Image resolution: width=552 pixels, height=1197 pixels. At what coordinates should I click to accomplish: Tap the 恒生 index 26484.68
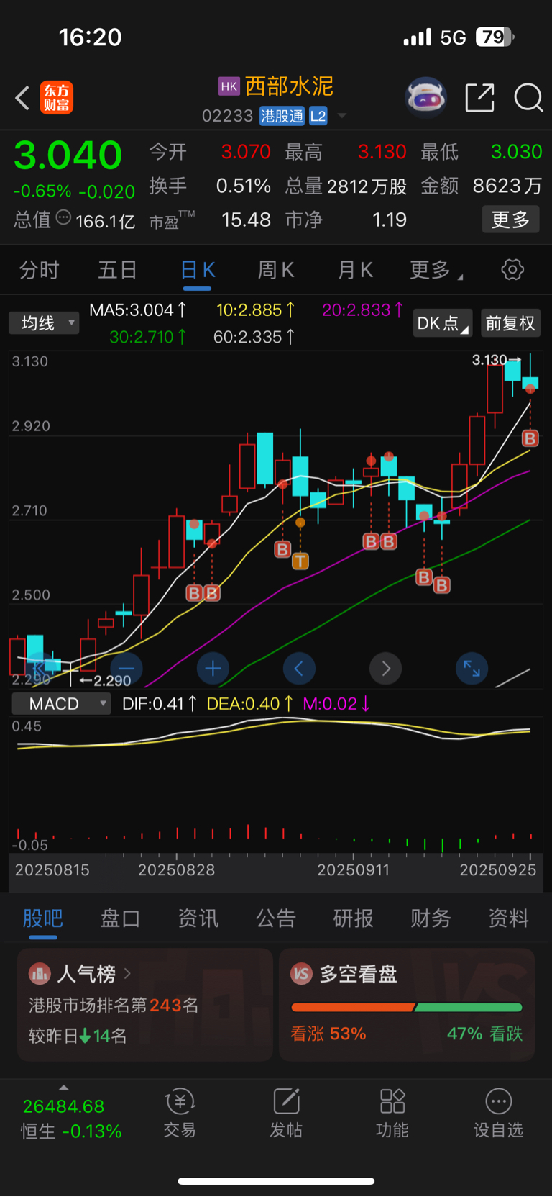click(x=63, y=1106)
